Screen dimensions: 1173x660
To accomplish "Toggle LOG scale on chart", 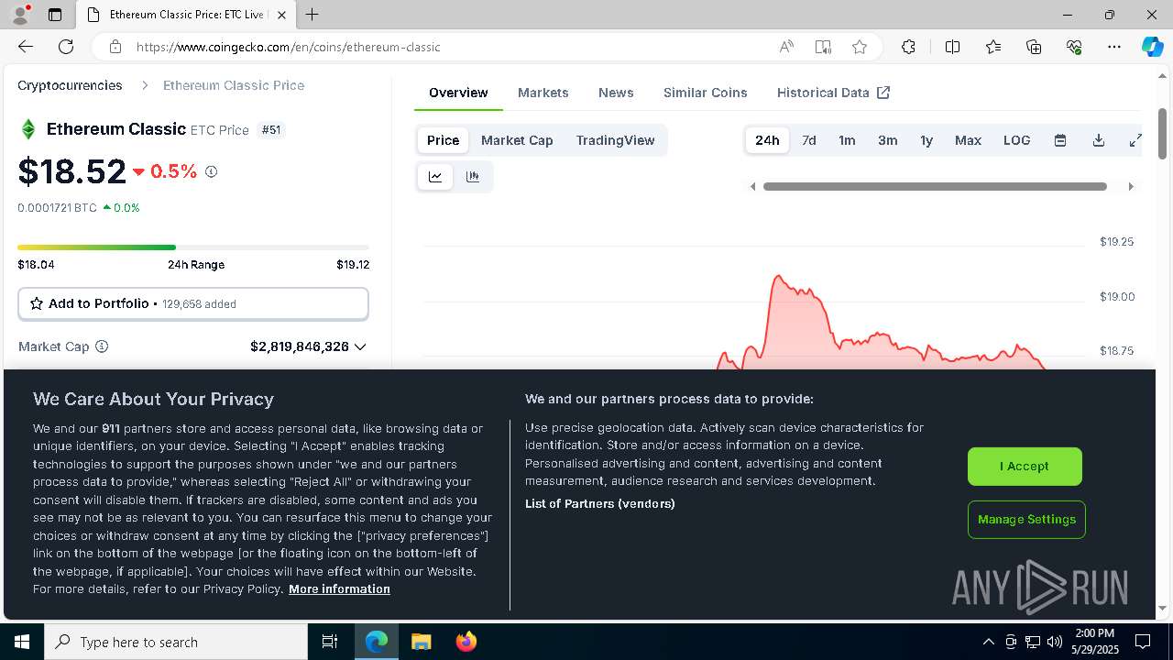I will 1017,140.
